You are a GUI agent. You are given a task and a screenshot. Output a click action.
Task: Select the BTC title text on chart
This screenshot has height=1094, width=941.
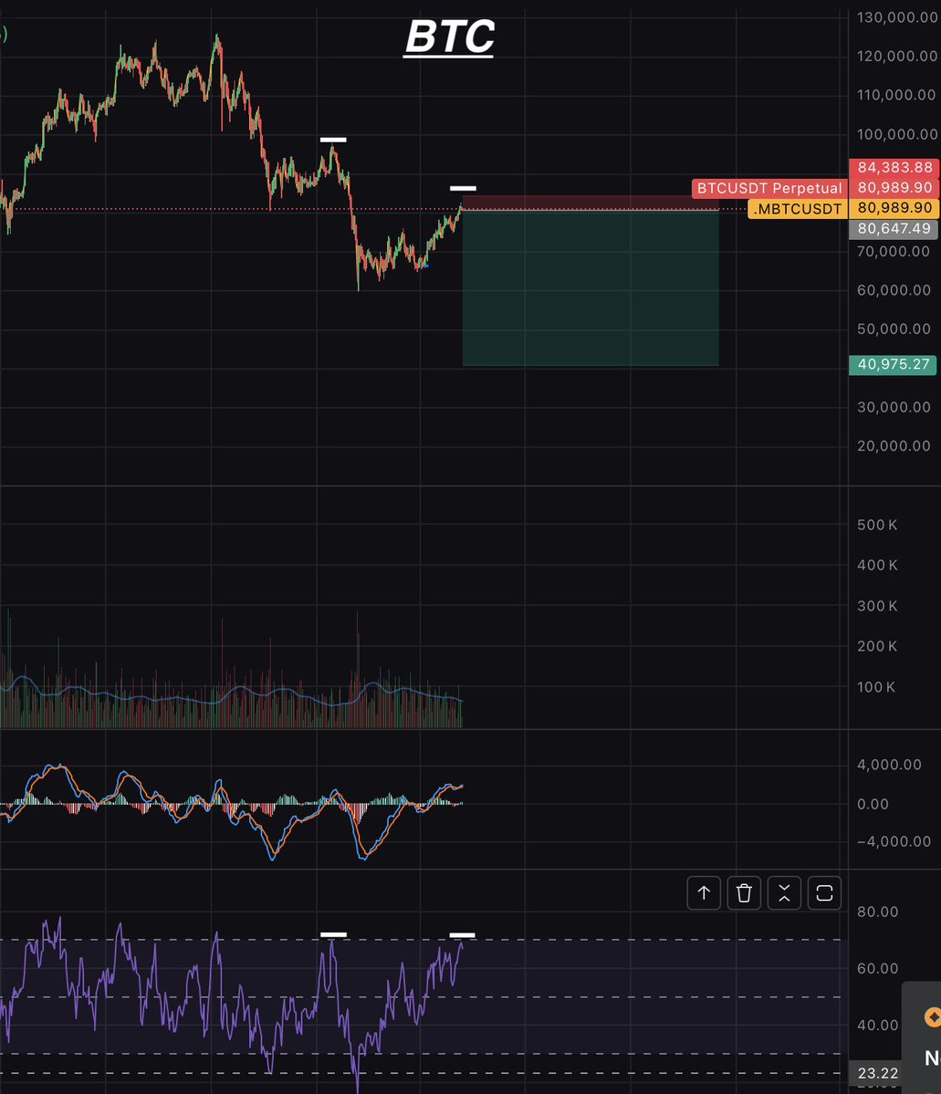tap(450, 36)
